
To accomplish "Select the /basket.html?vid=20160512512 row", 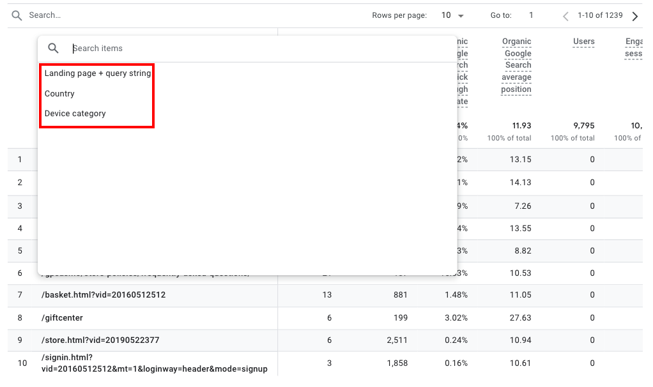I will click(x=103, y=295).
